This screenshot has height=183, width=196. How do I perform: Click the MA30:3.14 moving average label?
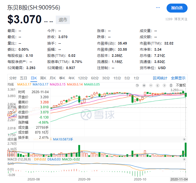pos(75,84)
